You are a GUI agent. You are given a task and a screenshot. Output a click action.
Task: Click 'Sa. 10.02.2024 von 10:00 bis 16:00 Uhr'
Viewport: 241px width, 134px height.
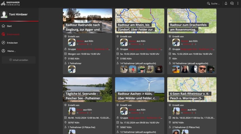(140, 54)
